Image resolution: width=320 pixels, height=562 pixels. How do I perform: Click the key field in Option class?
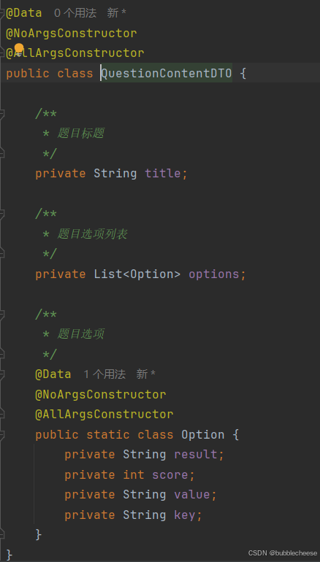(x=185, y=515)
